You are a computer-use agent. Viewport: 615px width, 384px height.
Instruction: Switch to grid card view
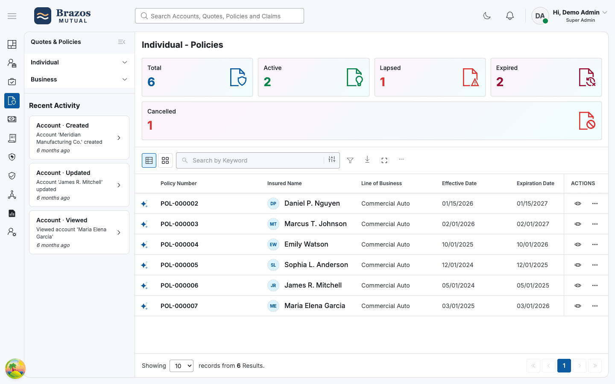(x=165, y=160)
